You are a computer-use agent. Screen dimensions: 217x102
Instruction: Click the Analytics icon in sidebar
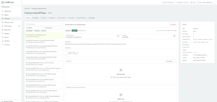2,45
